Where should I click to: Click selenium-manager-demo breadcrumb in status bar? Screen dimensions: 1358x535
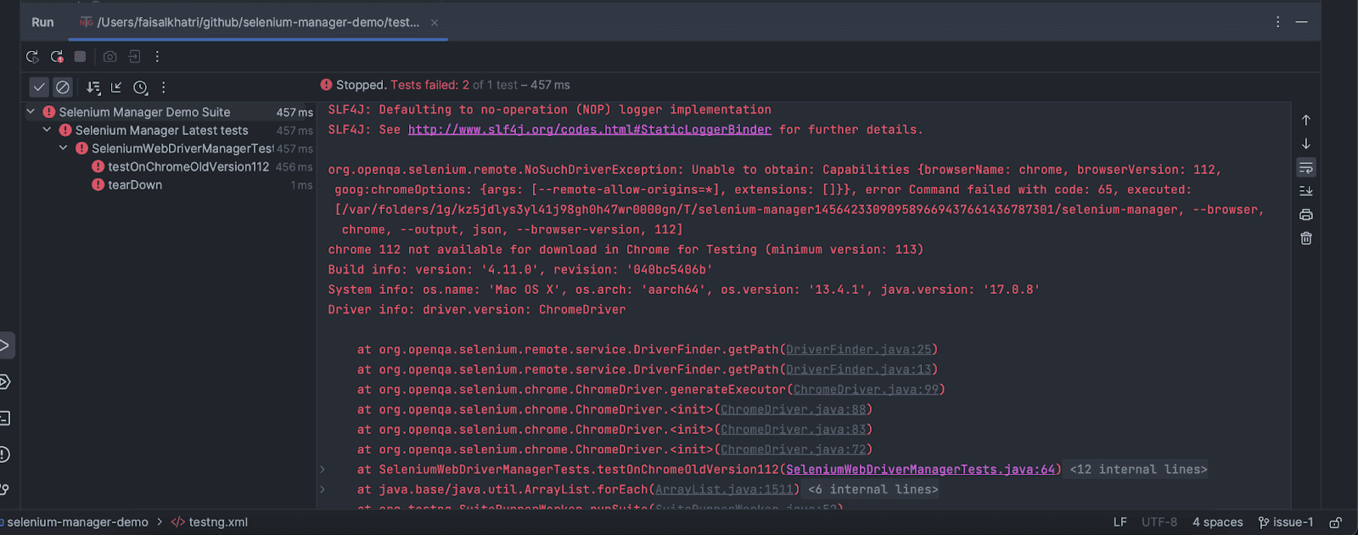click(77, 522)
